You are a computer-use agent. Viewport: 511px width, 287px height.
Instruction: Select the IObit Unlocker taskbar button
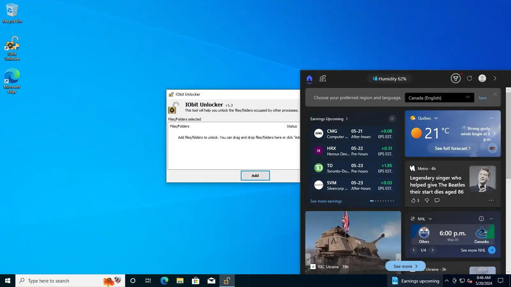(227, 281)
